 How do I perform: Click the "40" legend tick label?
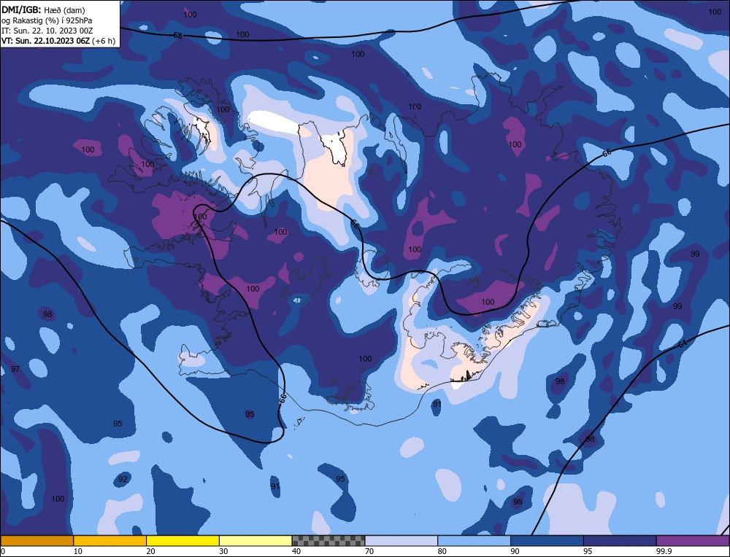point(296,551)
